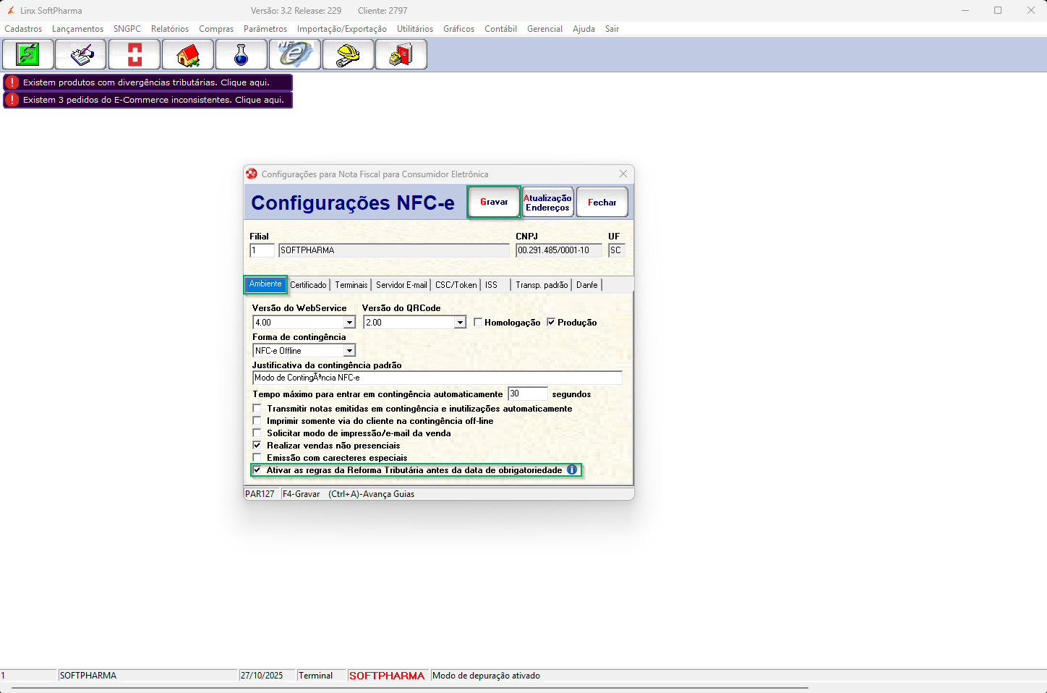Screen dimensions: 1047x693
Task: Click the Sair menu item
Action: point(612,29)
